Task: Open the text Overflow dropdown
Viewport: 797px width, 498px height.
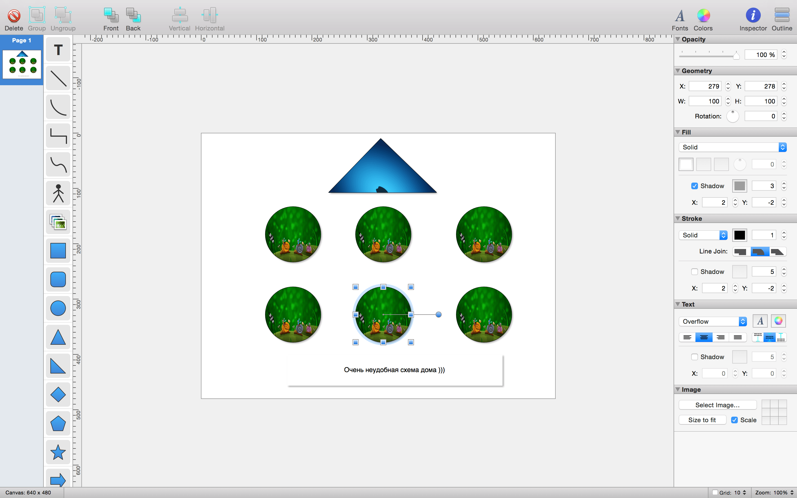Action: pos(713,321)
